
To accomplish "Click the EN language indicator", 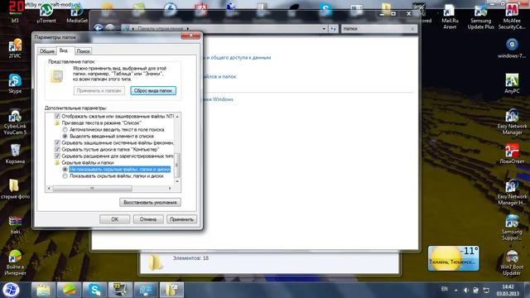I will [x=444, y=289].
